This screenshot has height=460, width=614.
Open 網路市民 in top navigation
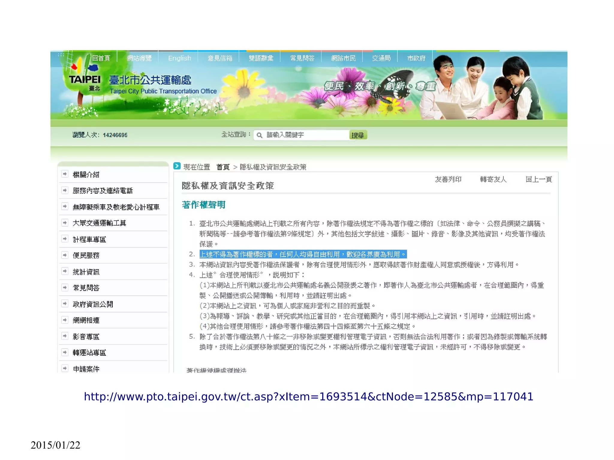[x=343, y=58]
